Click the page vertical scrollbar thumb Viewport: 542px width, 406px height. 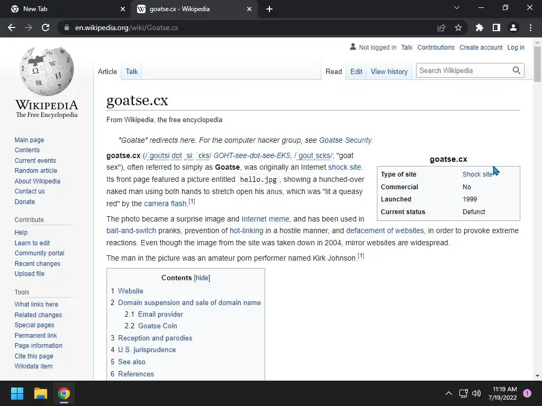coord(537,64)
